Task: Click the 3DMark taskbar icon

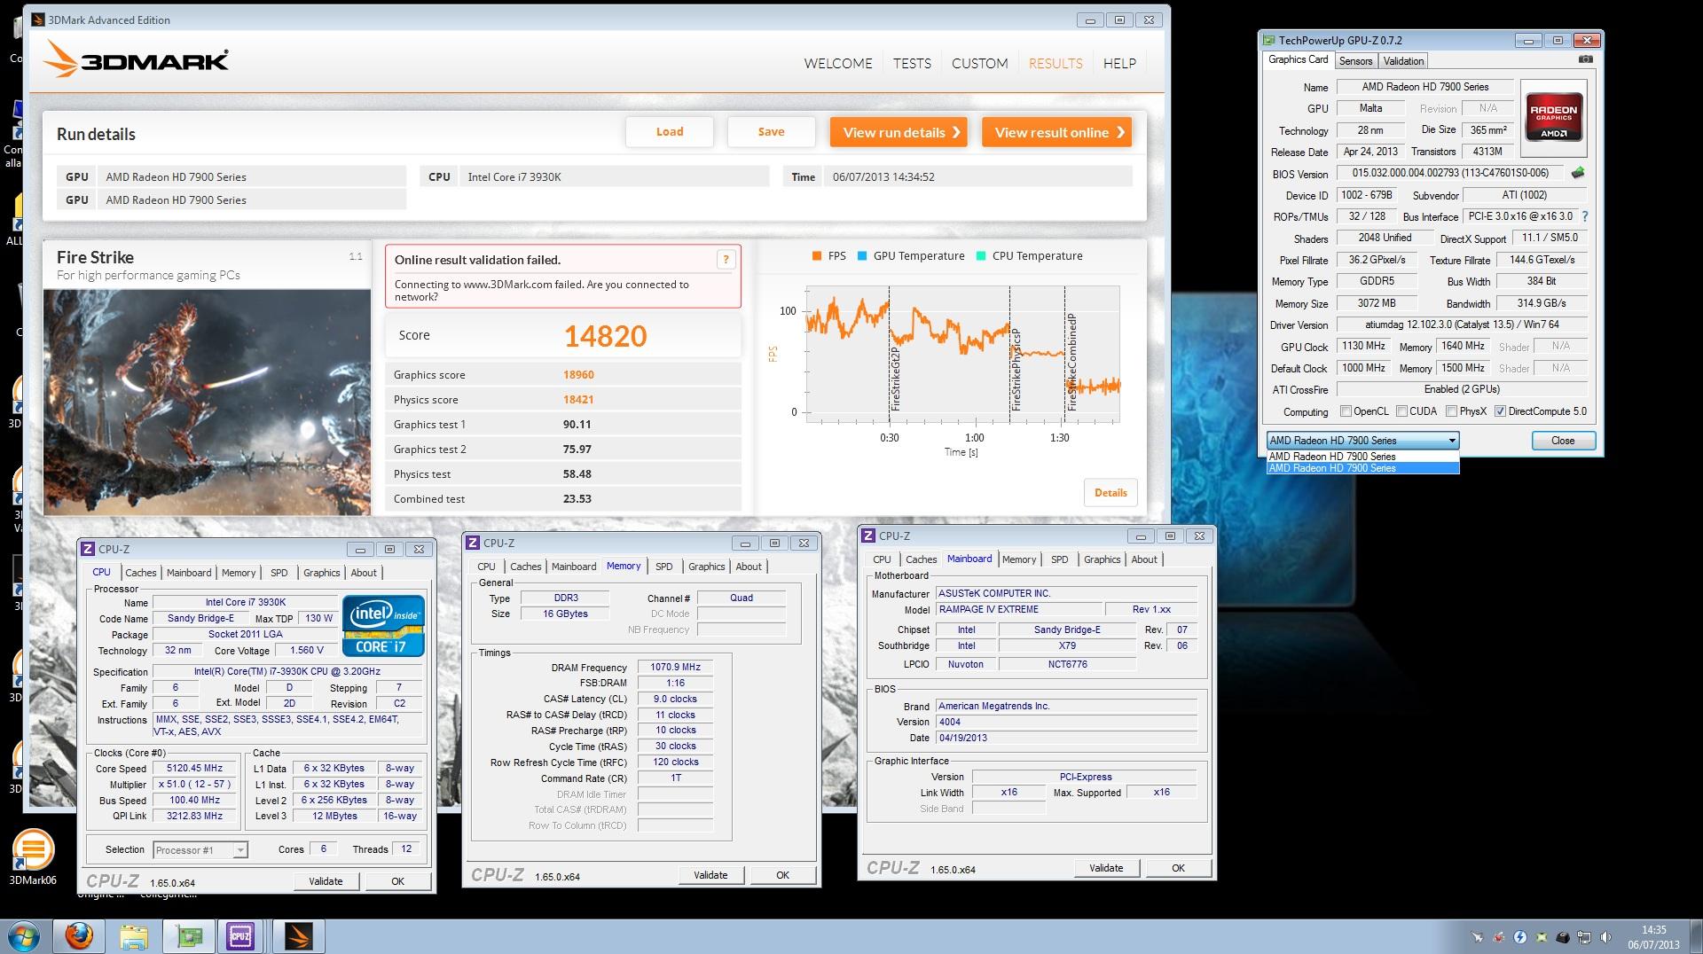Action: pyautogui.click(x=299, y=936)
